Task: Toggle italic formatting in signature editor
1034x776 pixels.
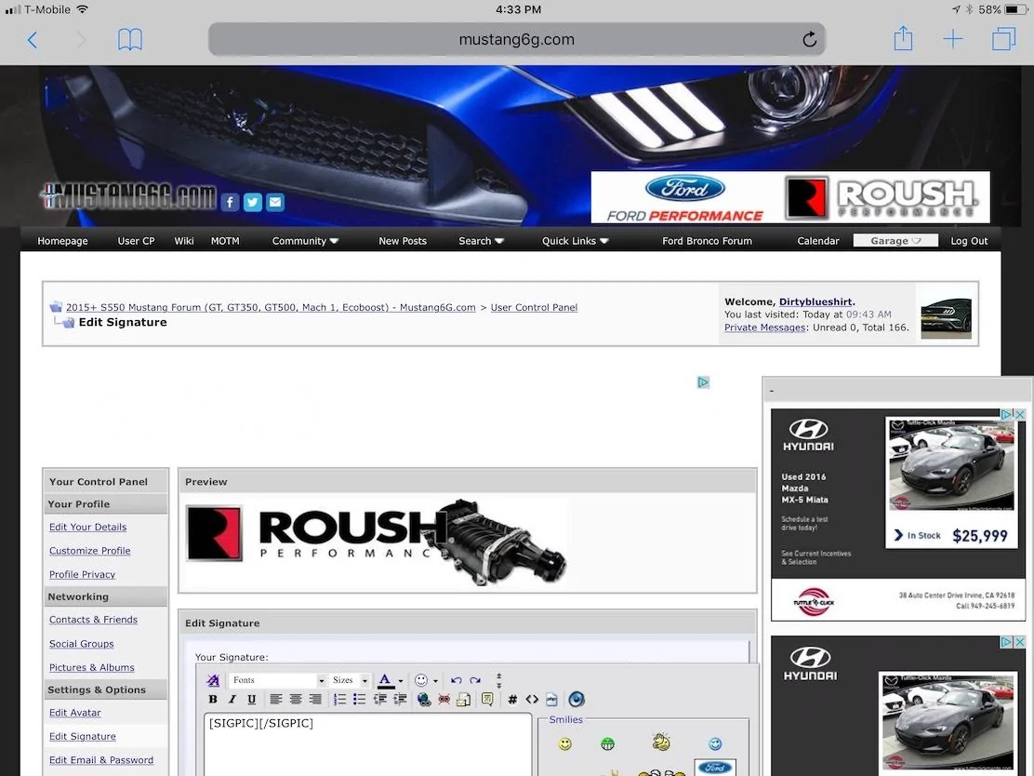Action: click(232, 700)
